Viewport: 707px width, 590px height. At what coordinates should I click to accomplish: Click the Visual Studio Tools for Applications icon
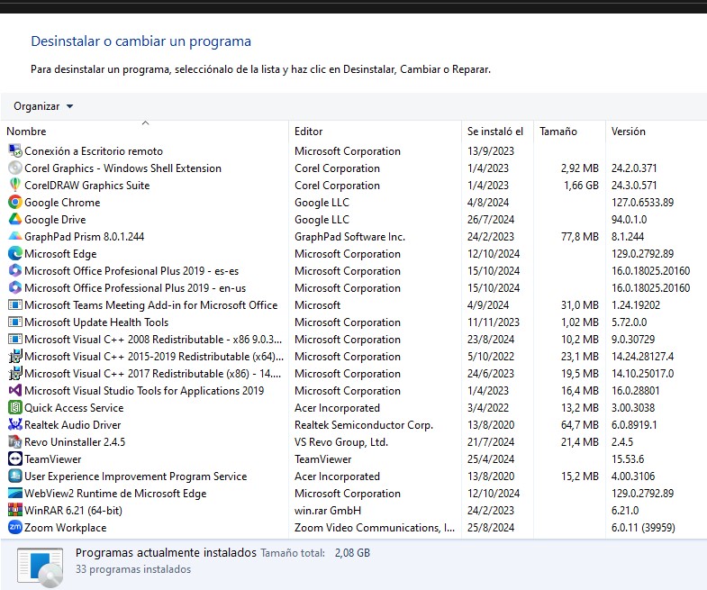pos(15,391)
